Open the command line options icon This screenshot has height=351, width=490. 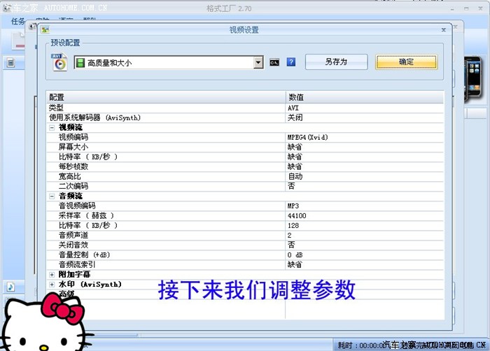pyautogui.click(x=274, y=63)
